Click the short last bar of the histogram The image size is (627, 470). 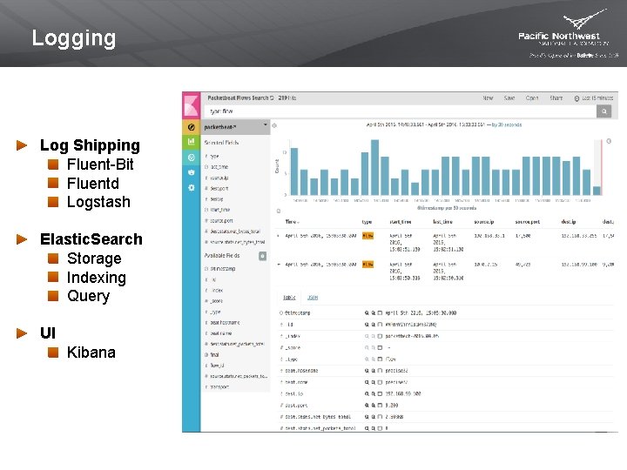click(x=597, y=191)
